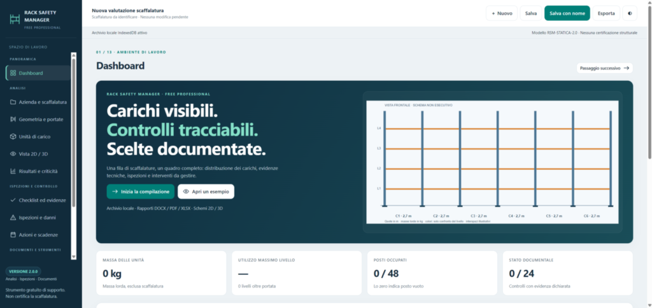Click the Dashboard page heading
Screen dimensions: 652x308
point(120,66)
